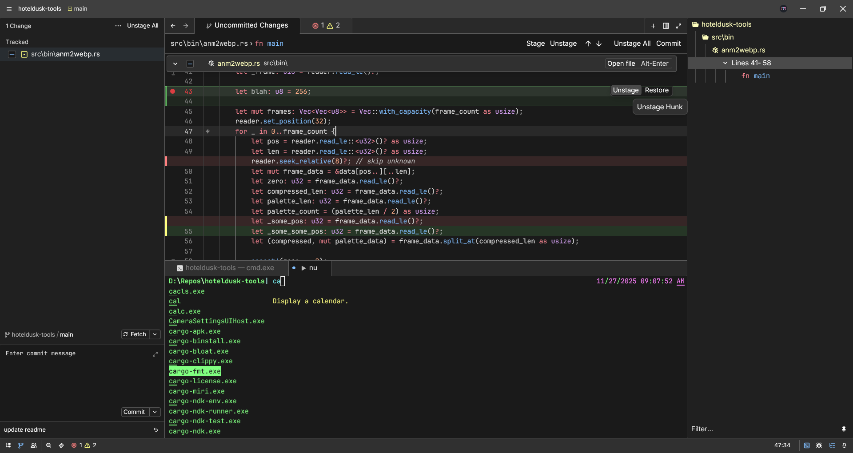Switch to Uncommitted Changes tab
The width and height of the screenshot is (853, 453).
[247, 26]
